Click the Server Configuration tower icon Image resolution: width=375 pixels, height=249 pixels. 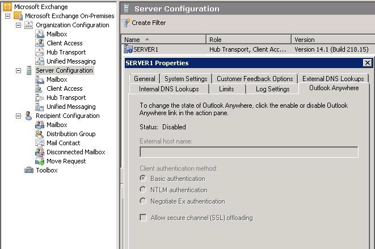click(x=29, y=70)
